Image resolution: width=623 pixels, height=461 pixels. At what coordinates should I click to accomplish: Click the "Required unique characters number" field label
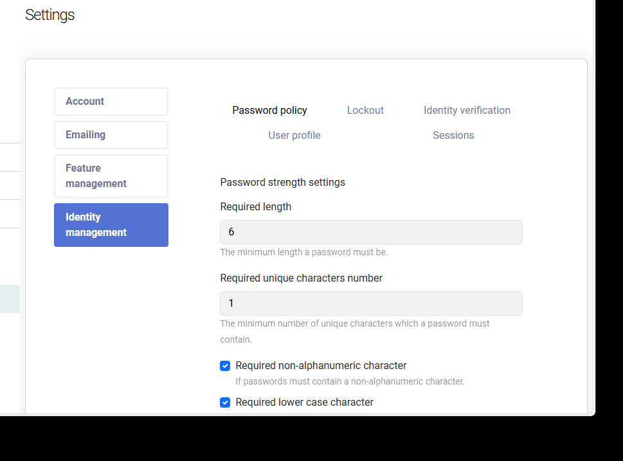301,278
